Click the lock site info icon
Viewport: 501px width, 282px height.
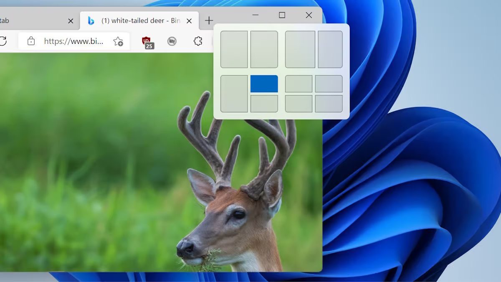point(31,41)
